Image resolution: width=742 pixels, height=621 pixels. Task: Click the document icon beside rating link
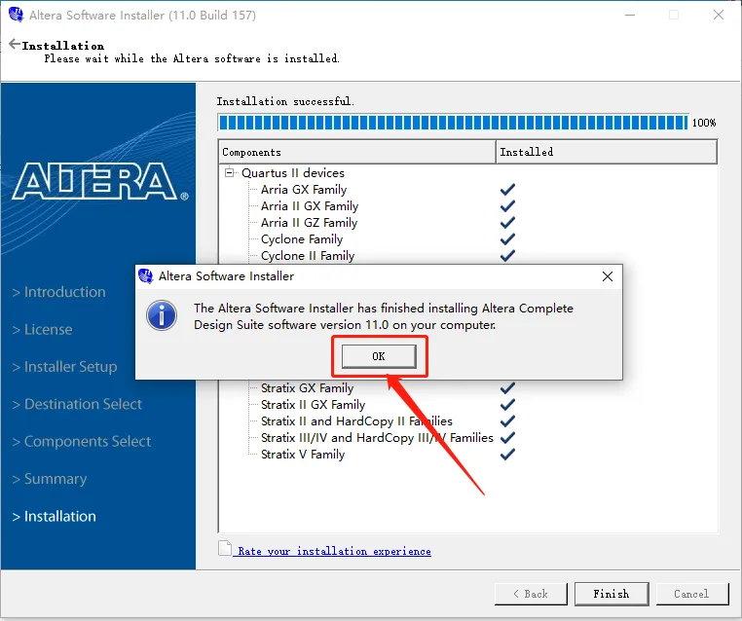(x=225, y=548)
